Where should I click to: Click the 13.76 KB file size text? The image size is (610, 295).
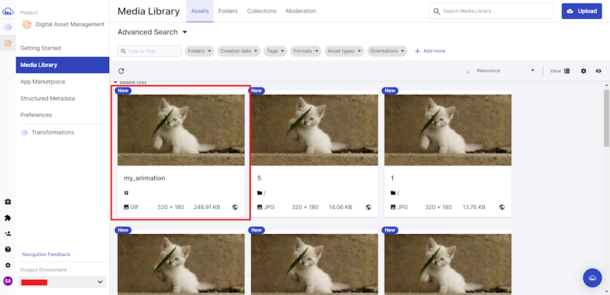point(473,207)
